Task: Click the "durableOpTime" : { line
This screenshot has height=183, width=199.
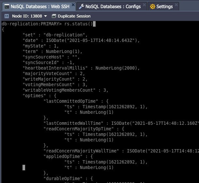Action: point(68,178)
